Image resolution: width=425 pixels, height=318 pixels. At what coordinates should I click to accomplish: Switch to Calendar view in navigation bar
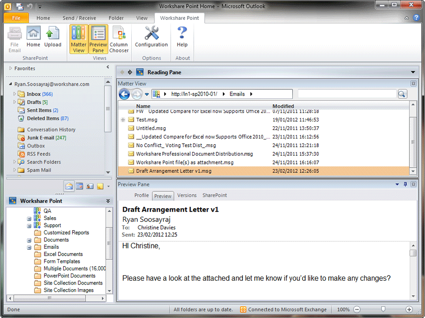pyautogui.click(x=79, y=186)
